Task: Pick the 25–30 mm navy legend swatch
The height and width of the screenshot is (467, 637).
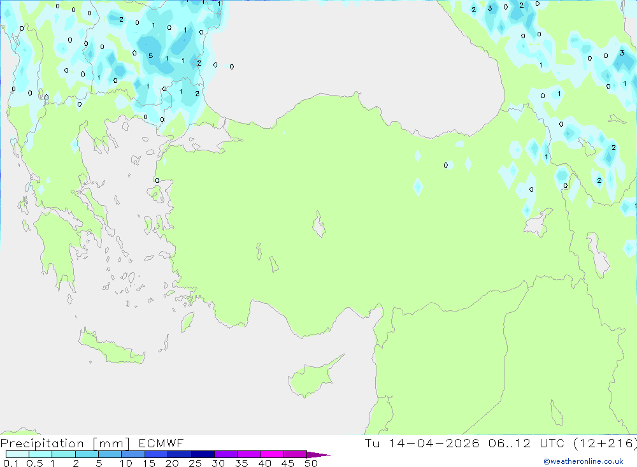Action: coord(203,454)
